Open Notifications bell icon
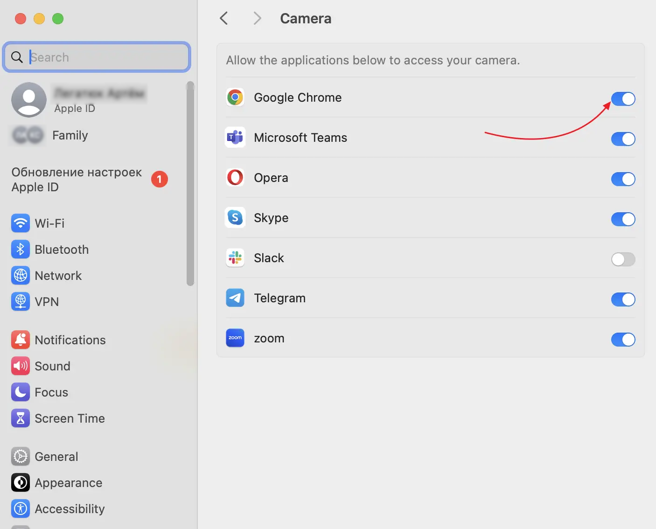This screenshot has width=656, height=529. tap(21, 340)
